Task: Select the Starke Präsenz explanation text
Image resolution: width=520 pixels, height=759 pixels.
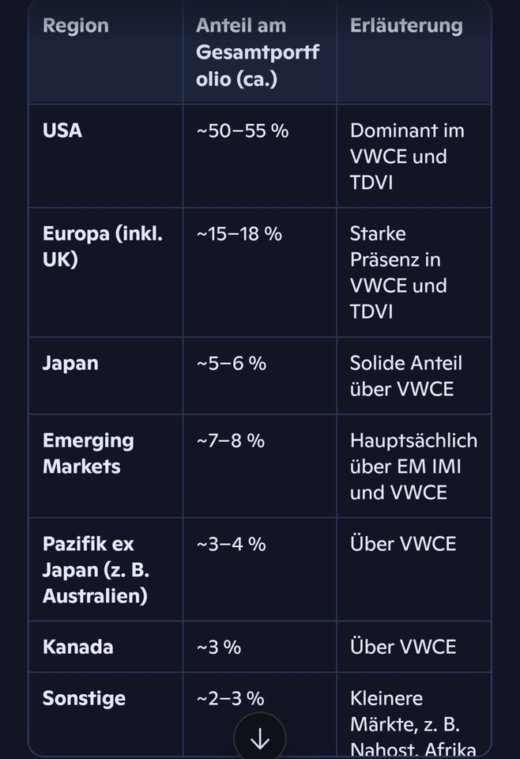Action: (398, 272)
